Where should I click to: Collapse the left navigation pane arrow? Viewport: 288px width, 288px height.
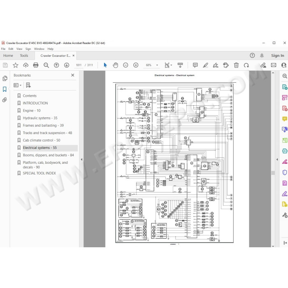[x=81, y=160]
